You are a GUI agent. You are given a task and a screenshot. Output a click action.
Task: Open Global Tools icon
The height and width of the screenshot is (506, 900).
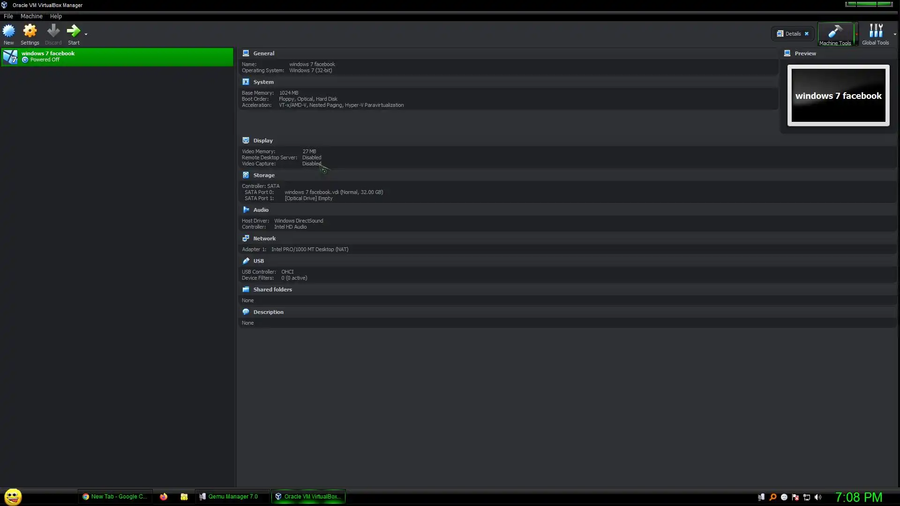coord(875,32)
